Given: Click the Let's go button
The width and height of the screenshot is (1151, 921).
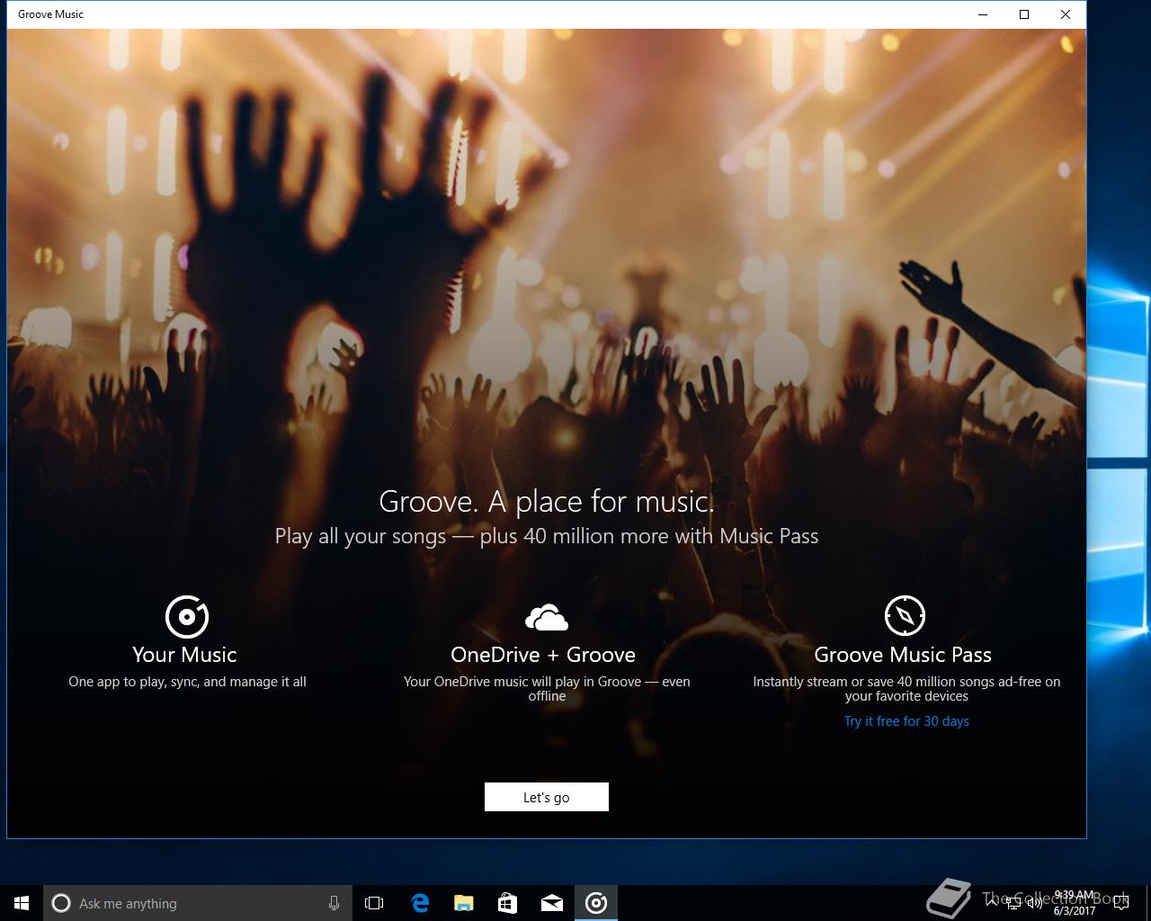Looking at the screenshot, I should point(547,797).
